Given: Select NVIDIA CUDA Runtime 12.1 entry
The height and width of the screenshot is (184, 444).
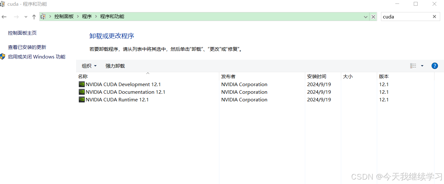Looking at the screenshot, I should (117, 99).
